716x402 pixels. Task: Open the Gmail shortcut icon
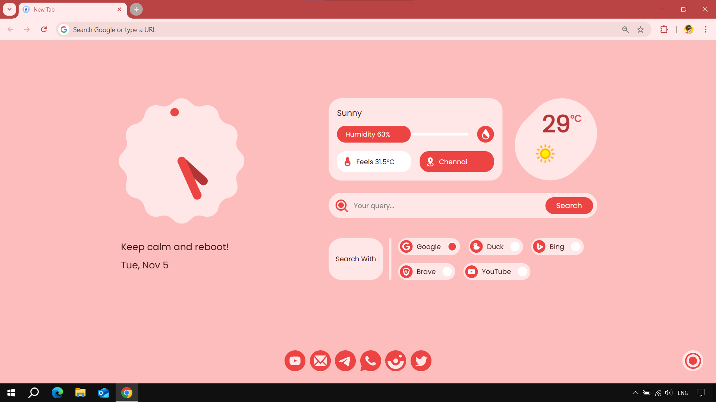320,361
